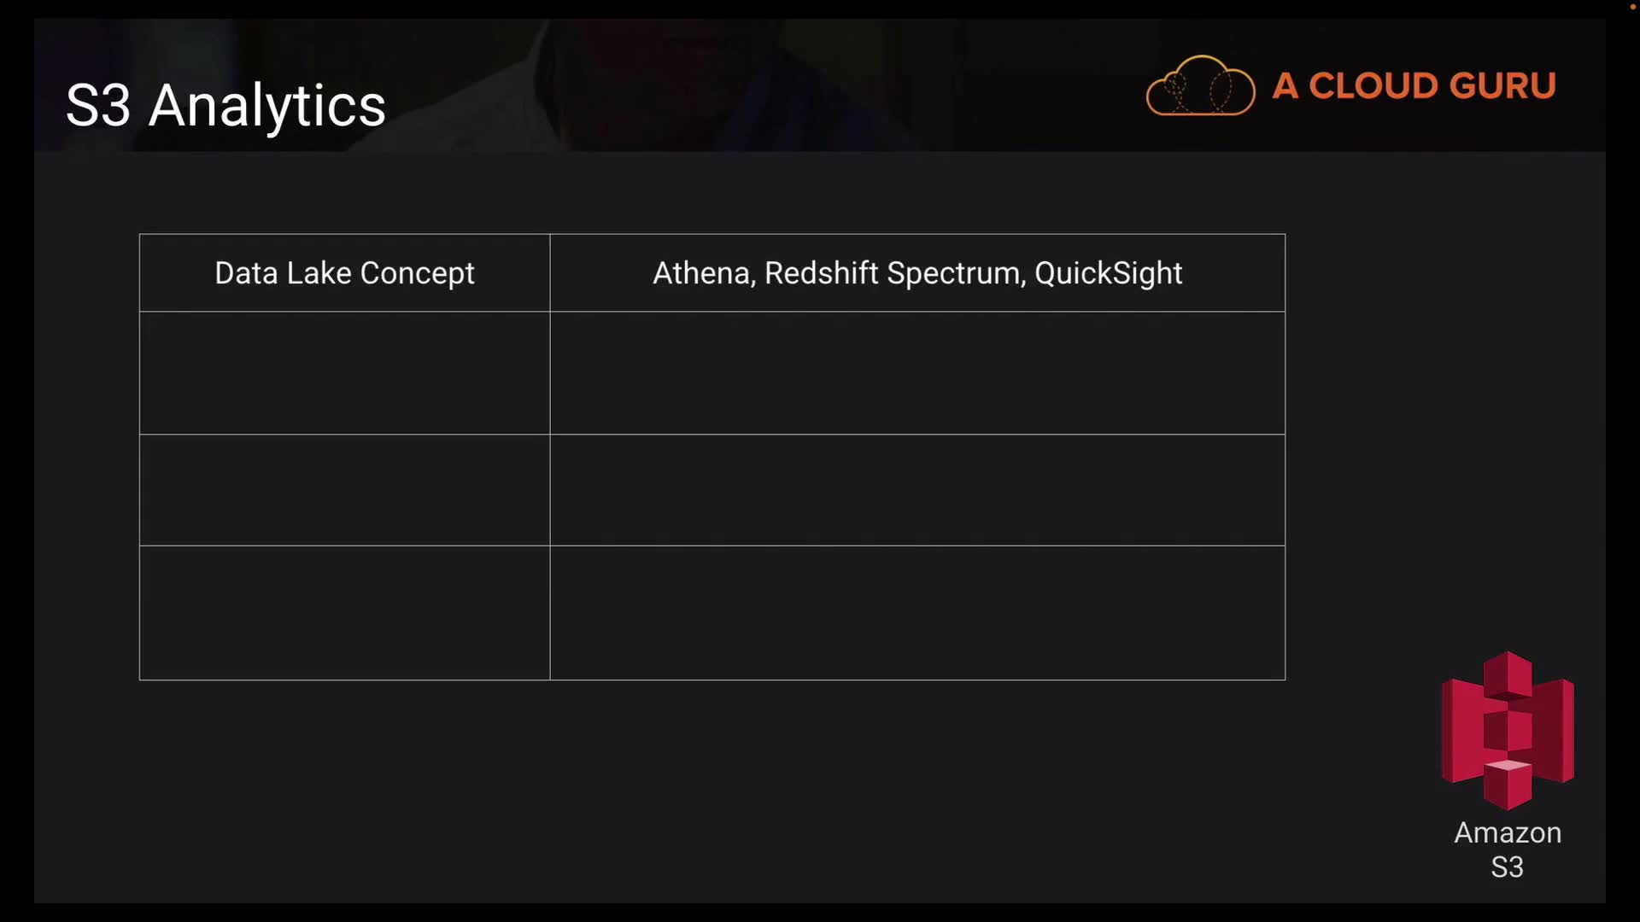Select the "A CLOUD GURU" brand text
1640x922 pixels.
(1414, 86)
